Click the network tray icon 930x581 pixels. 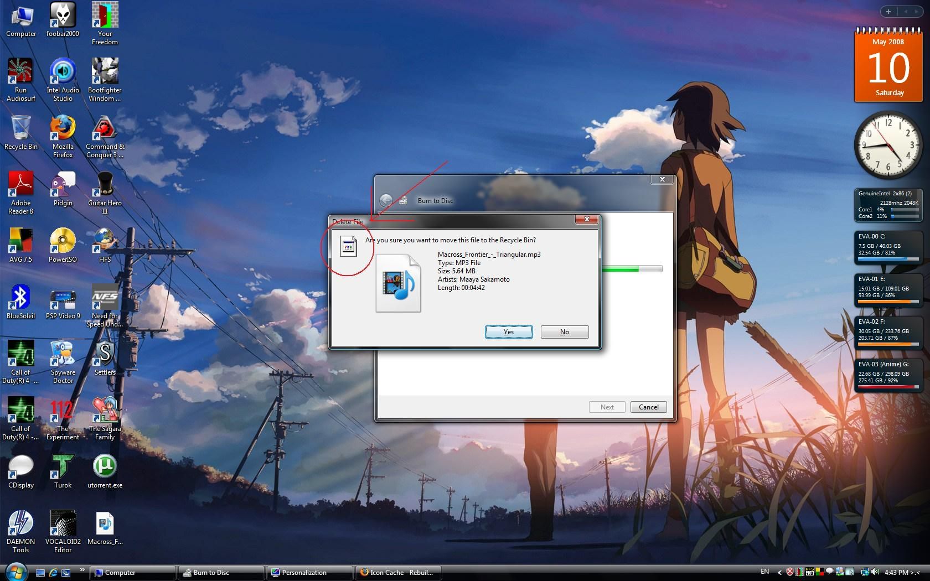click(x=865, y=572)
